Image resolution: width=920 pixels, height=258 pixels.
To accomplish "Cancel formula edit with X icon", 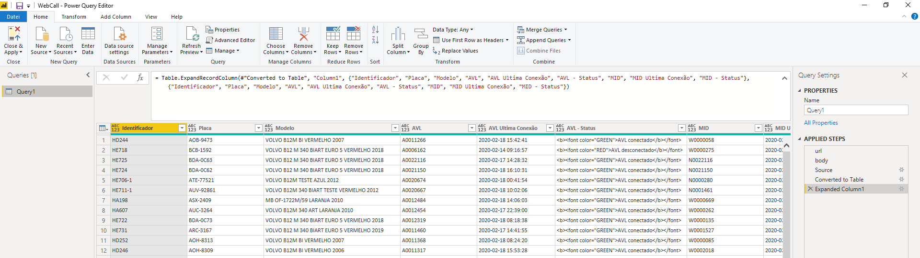I will [106, 77].
